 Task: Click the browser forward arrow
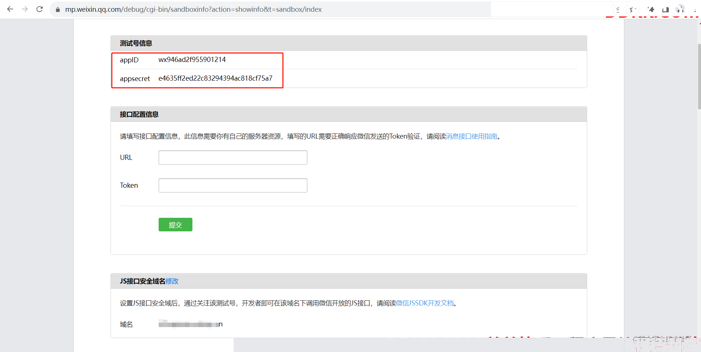(25, 9)
